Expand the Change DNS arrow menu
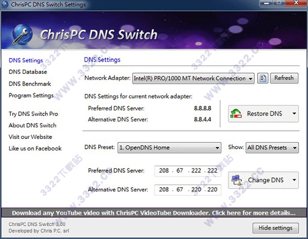This screenshot has height=239, width=308. pyautogui.click(x=294, y=180)
